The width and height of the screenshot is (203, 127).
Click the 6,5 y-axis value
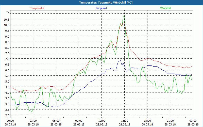coord(7,65)
